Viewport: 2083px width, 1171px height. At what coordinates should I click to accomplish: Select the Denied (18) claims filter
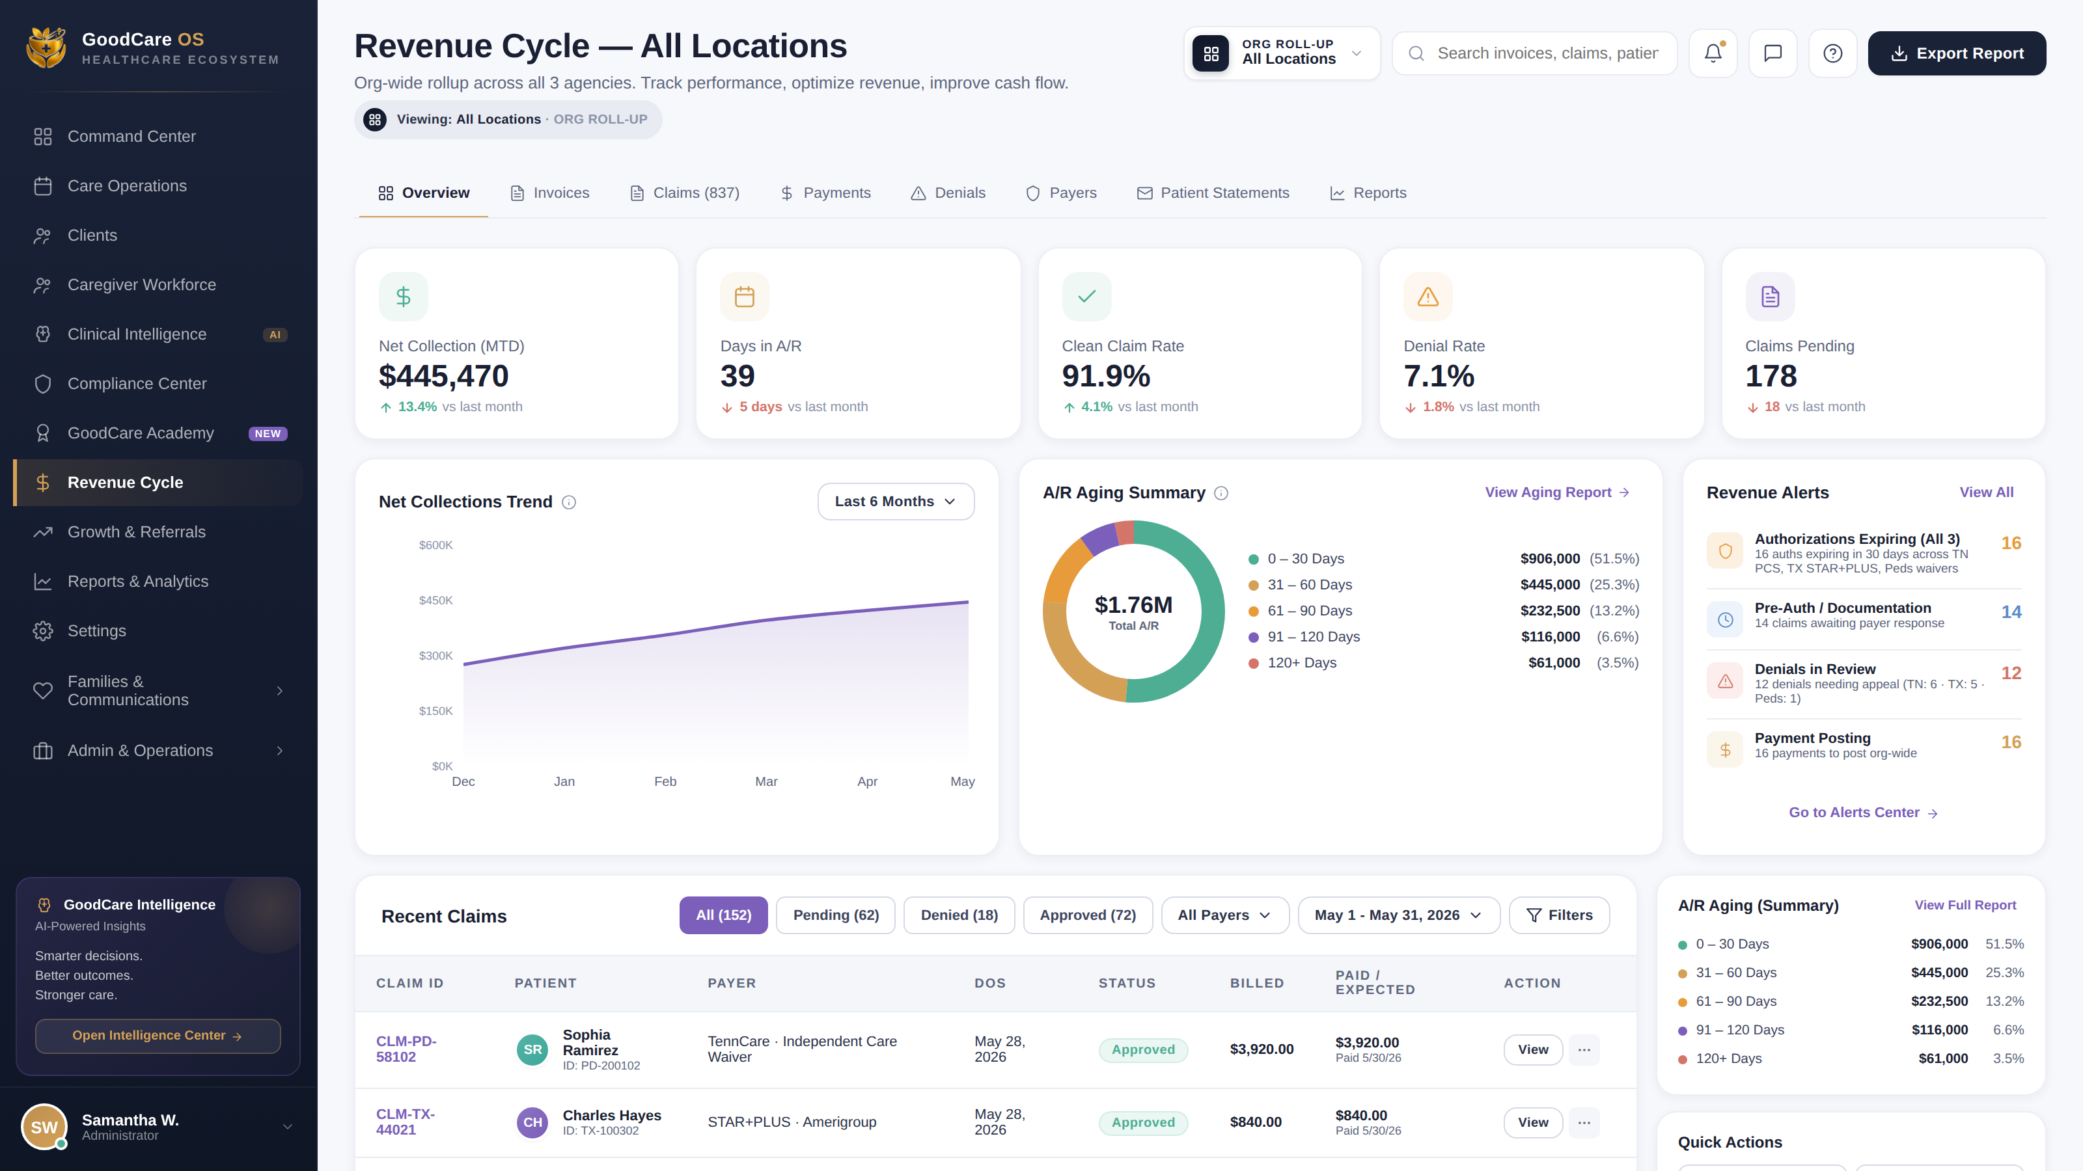pos(959,915)
